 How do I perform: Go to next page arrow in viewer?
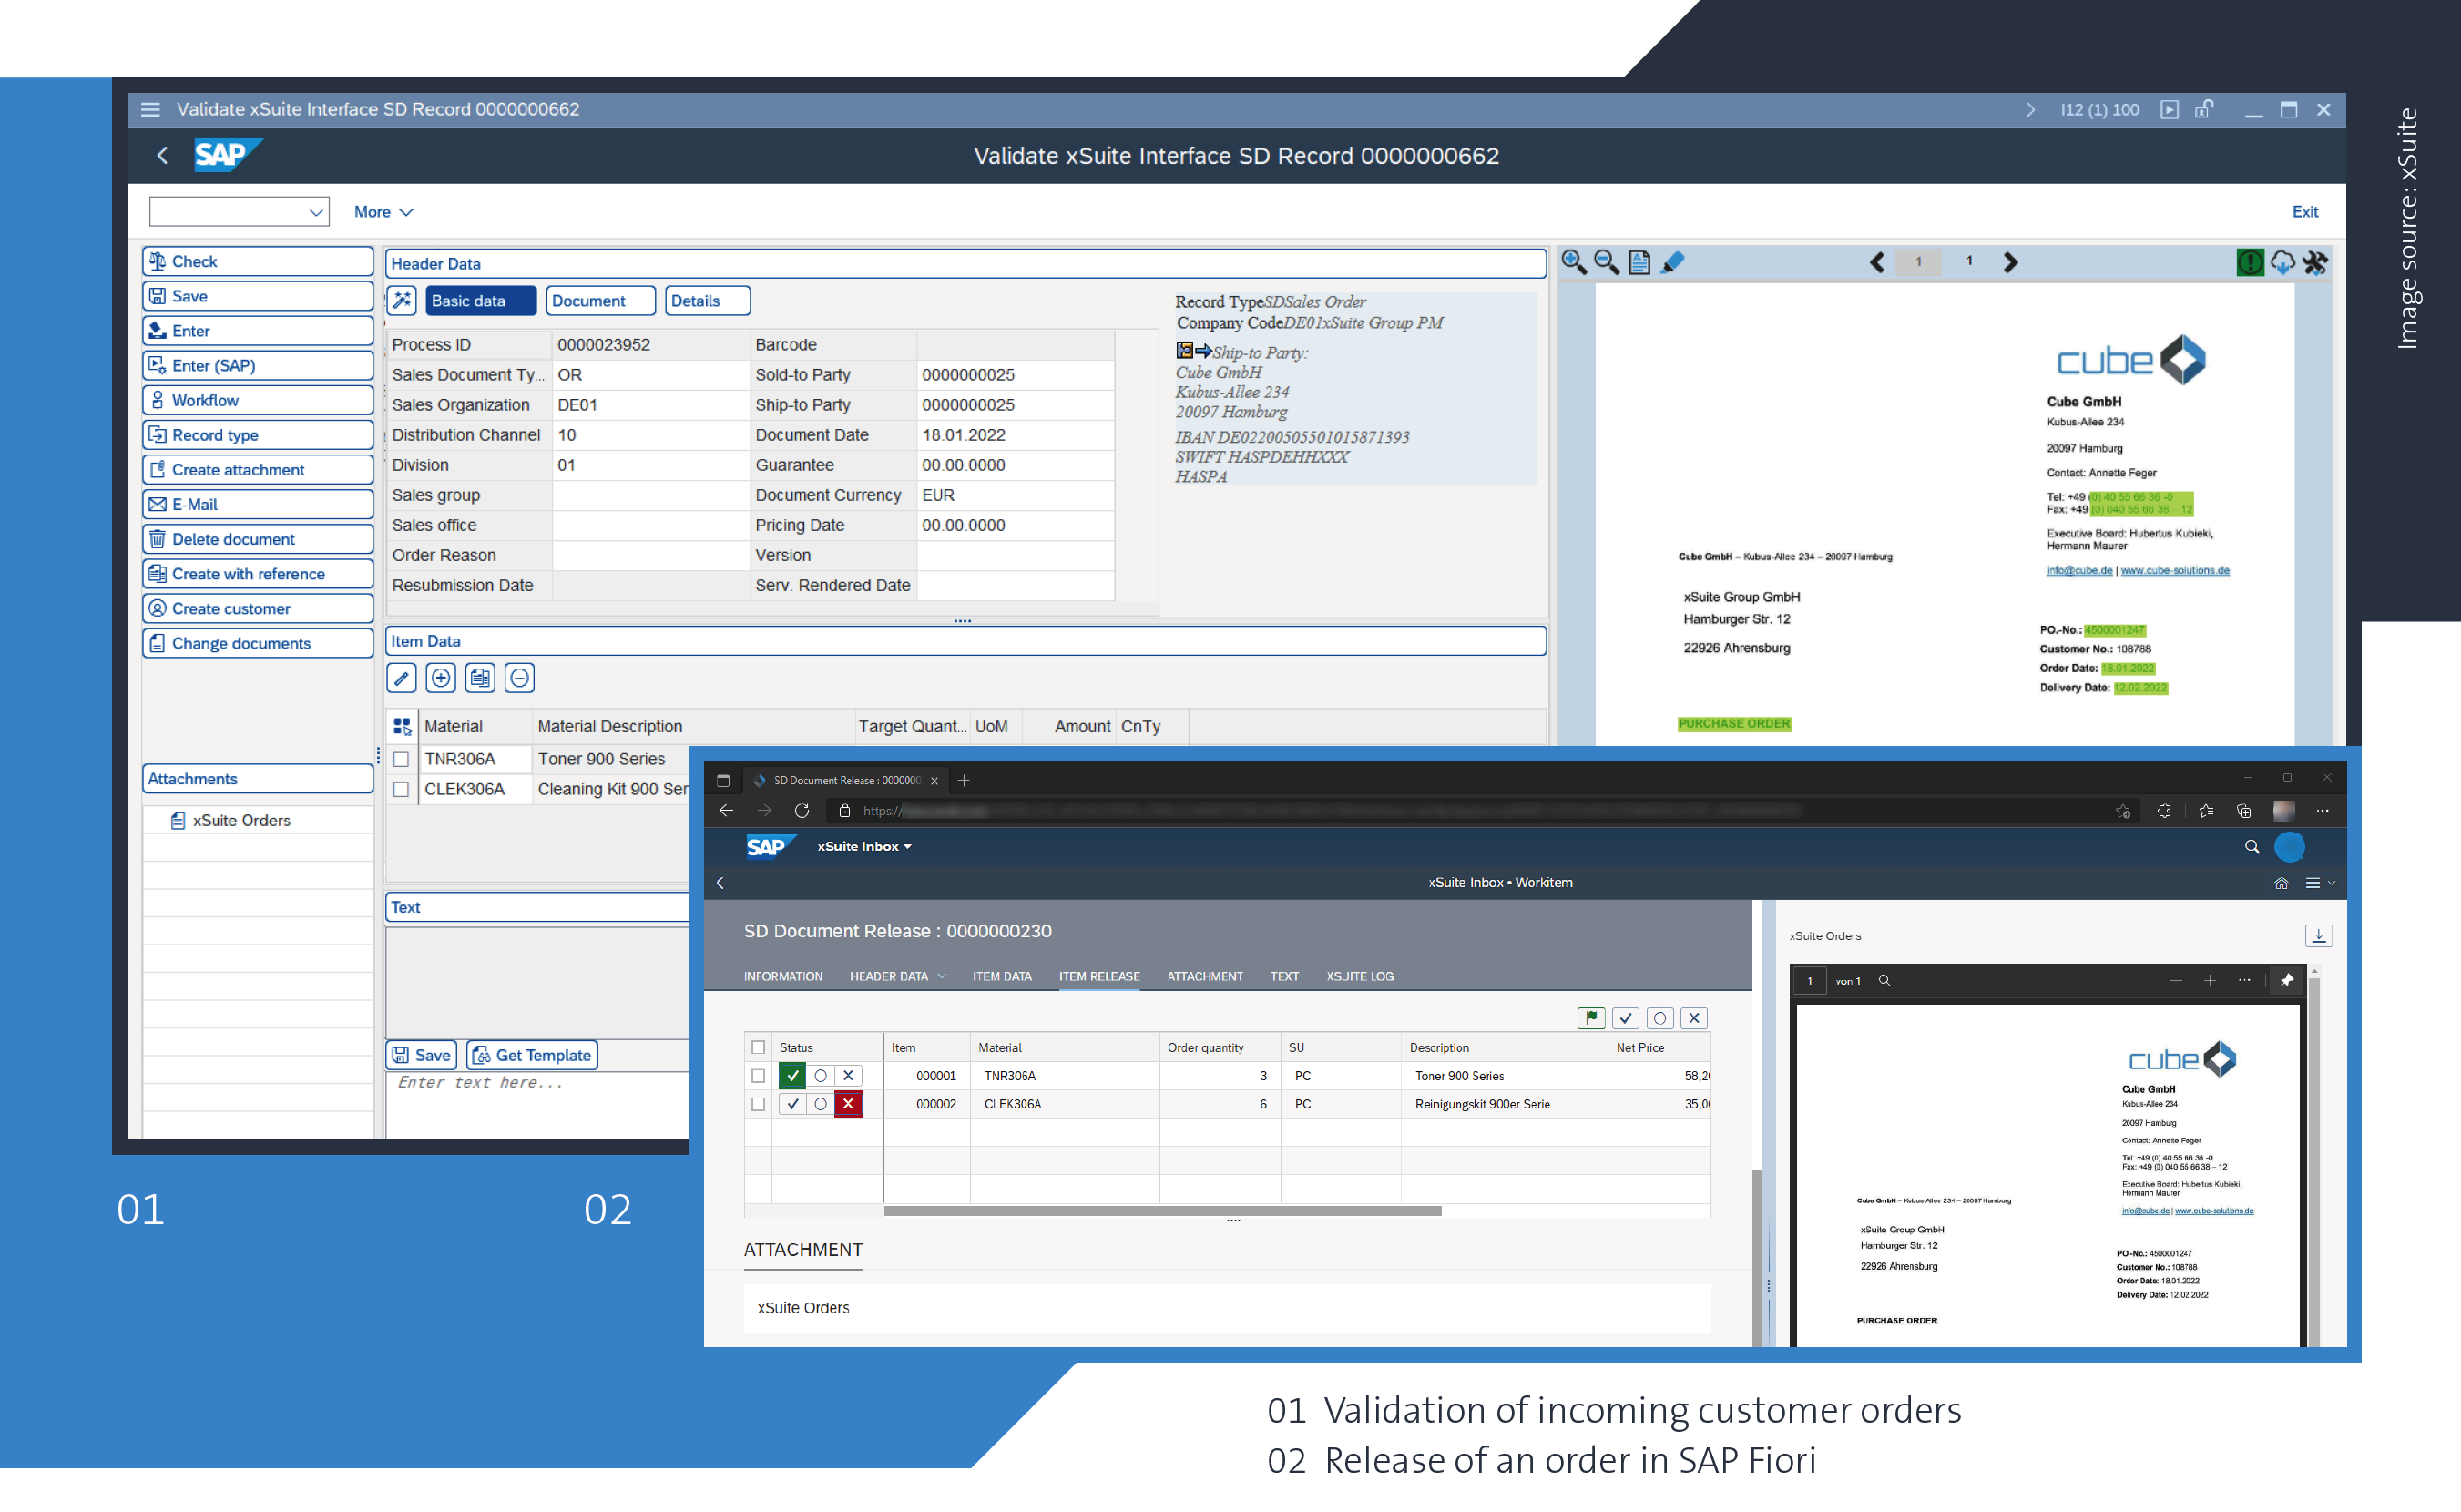click(x=2010, y=262)
